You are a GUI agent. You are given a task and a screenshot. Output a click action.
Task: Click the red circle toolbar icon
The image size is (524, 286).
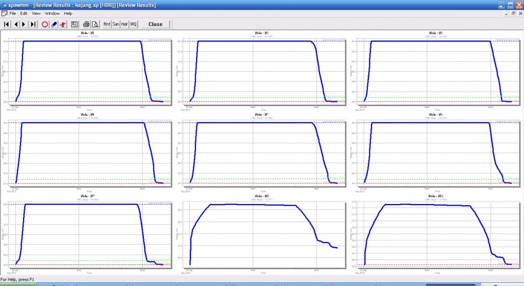pos(45,24)
